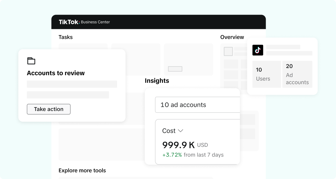This screenshot has height=179, width=336.
Task: Click the Accounts to review title
Action: (x=56, y=73)
